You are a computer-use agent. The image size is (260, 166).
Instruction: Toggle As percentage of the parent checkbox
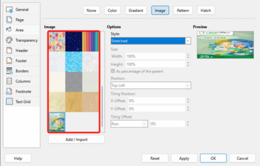(x=113, y=71)
